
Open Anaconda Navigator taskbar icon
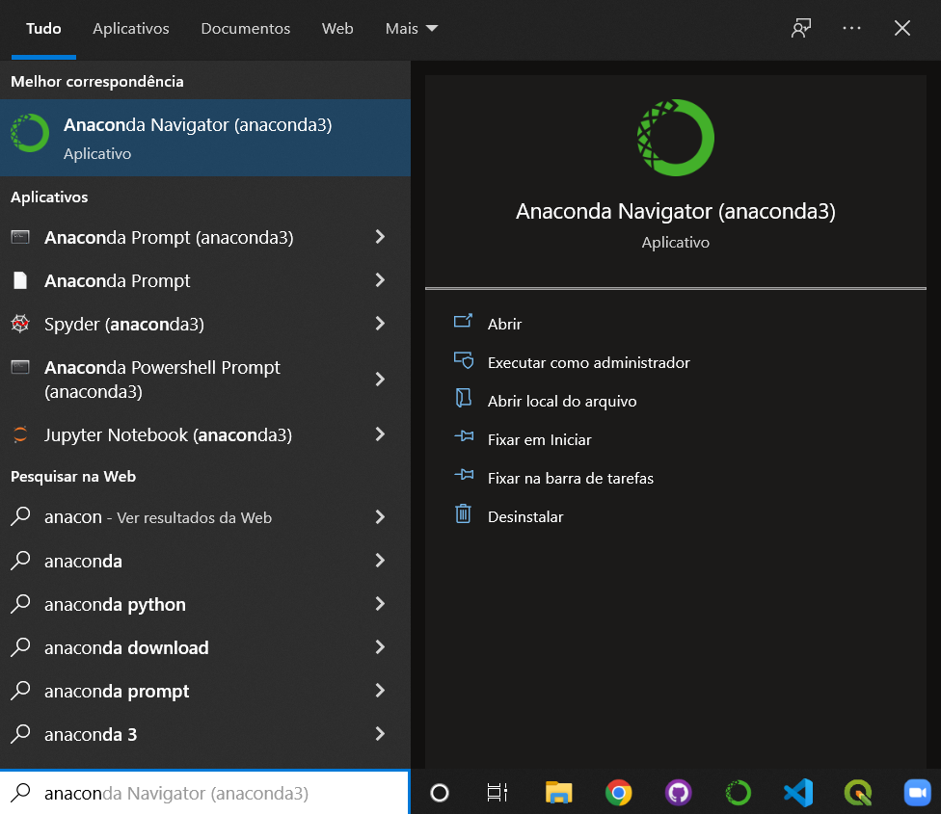739,793
